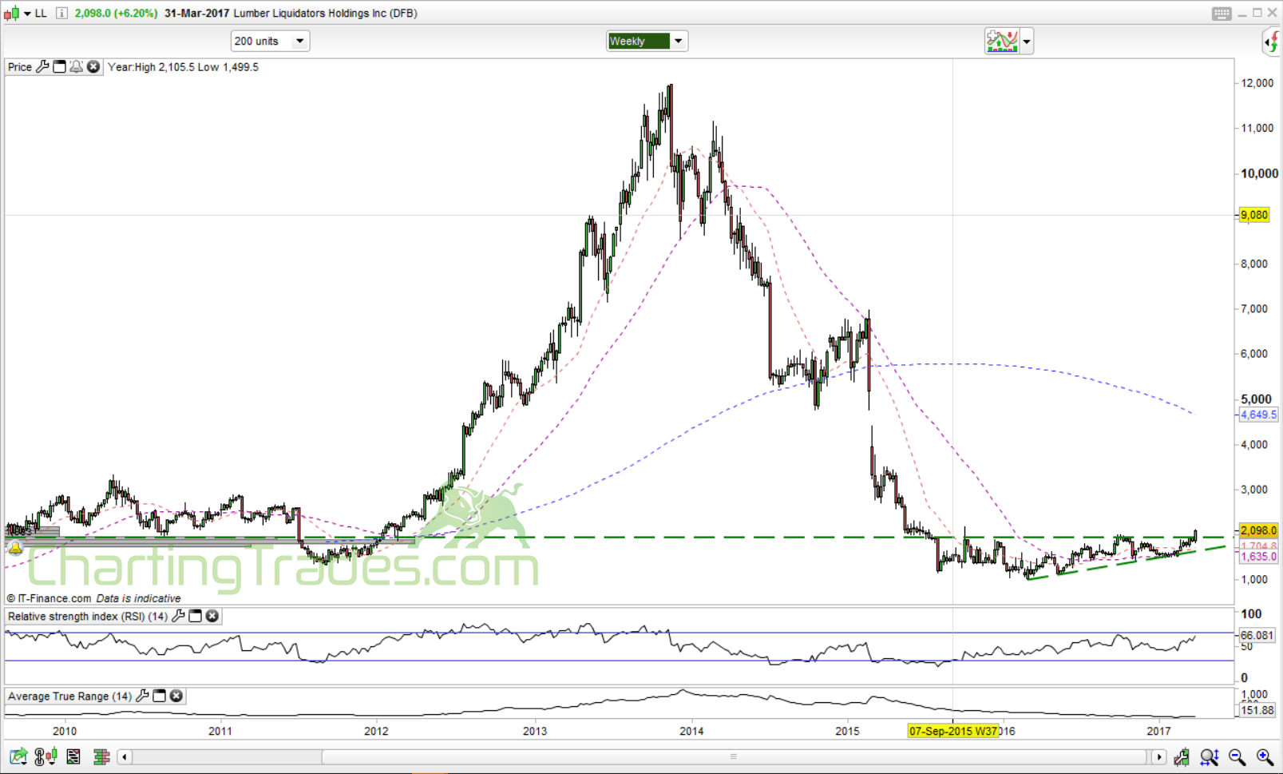Open the 200 units dropdown
The height and width of the screenshot is (774, 1283).
click(270, 41)
